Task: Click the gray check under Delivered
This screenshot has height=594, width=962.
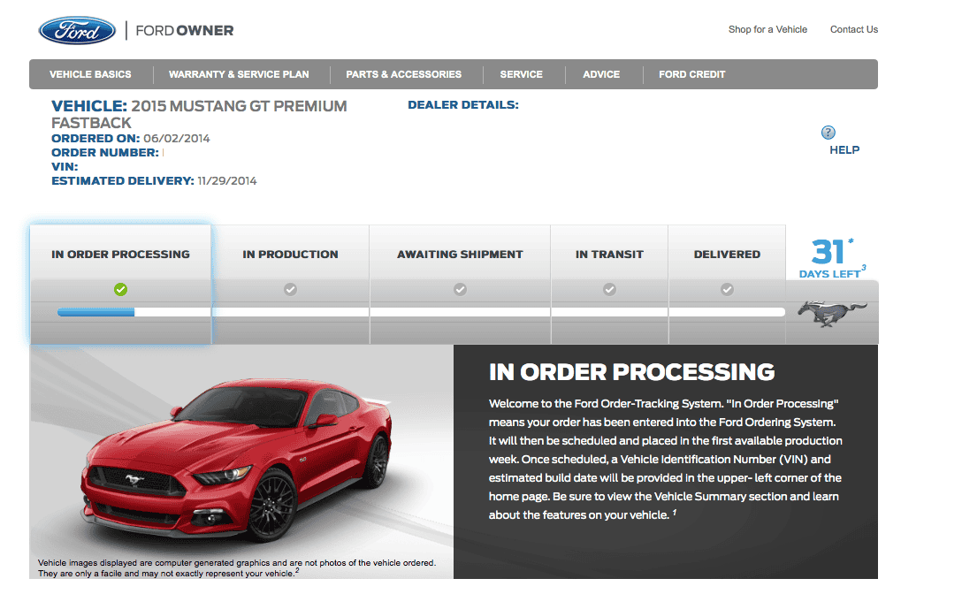Action: (x=727, y=289)
